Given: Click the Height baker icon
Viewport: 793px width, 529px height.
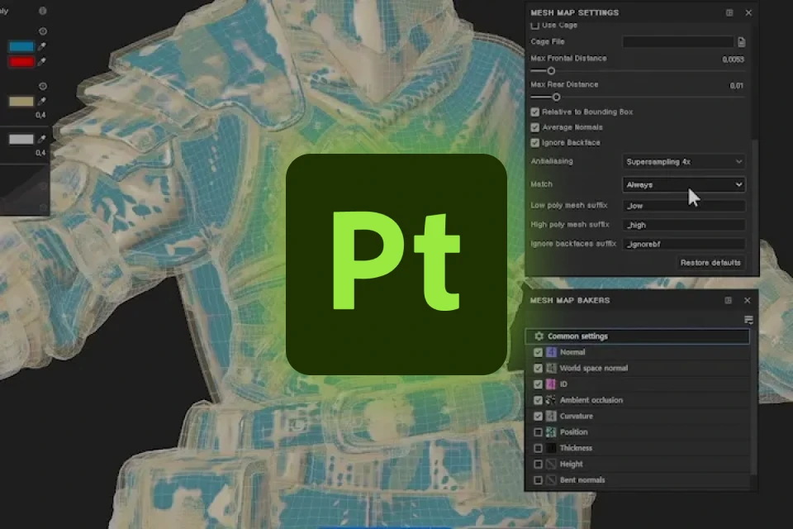Looking at the screenshot, I should point(551,464).
